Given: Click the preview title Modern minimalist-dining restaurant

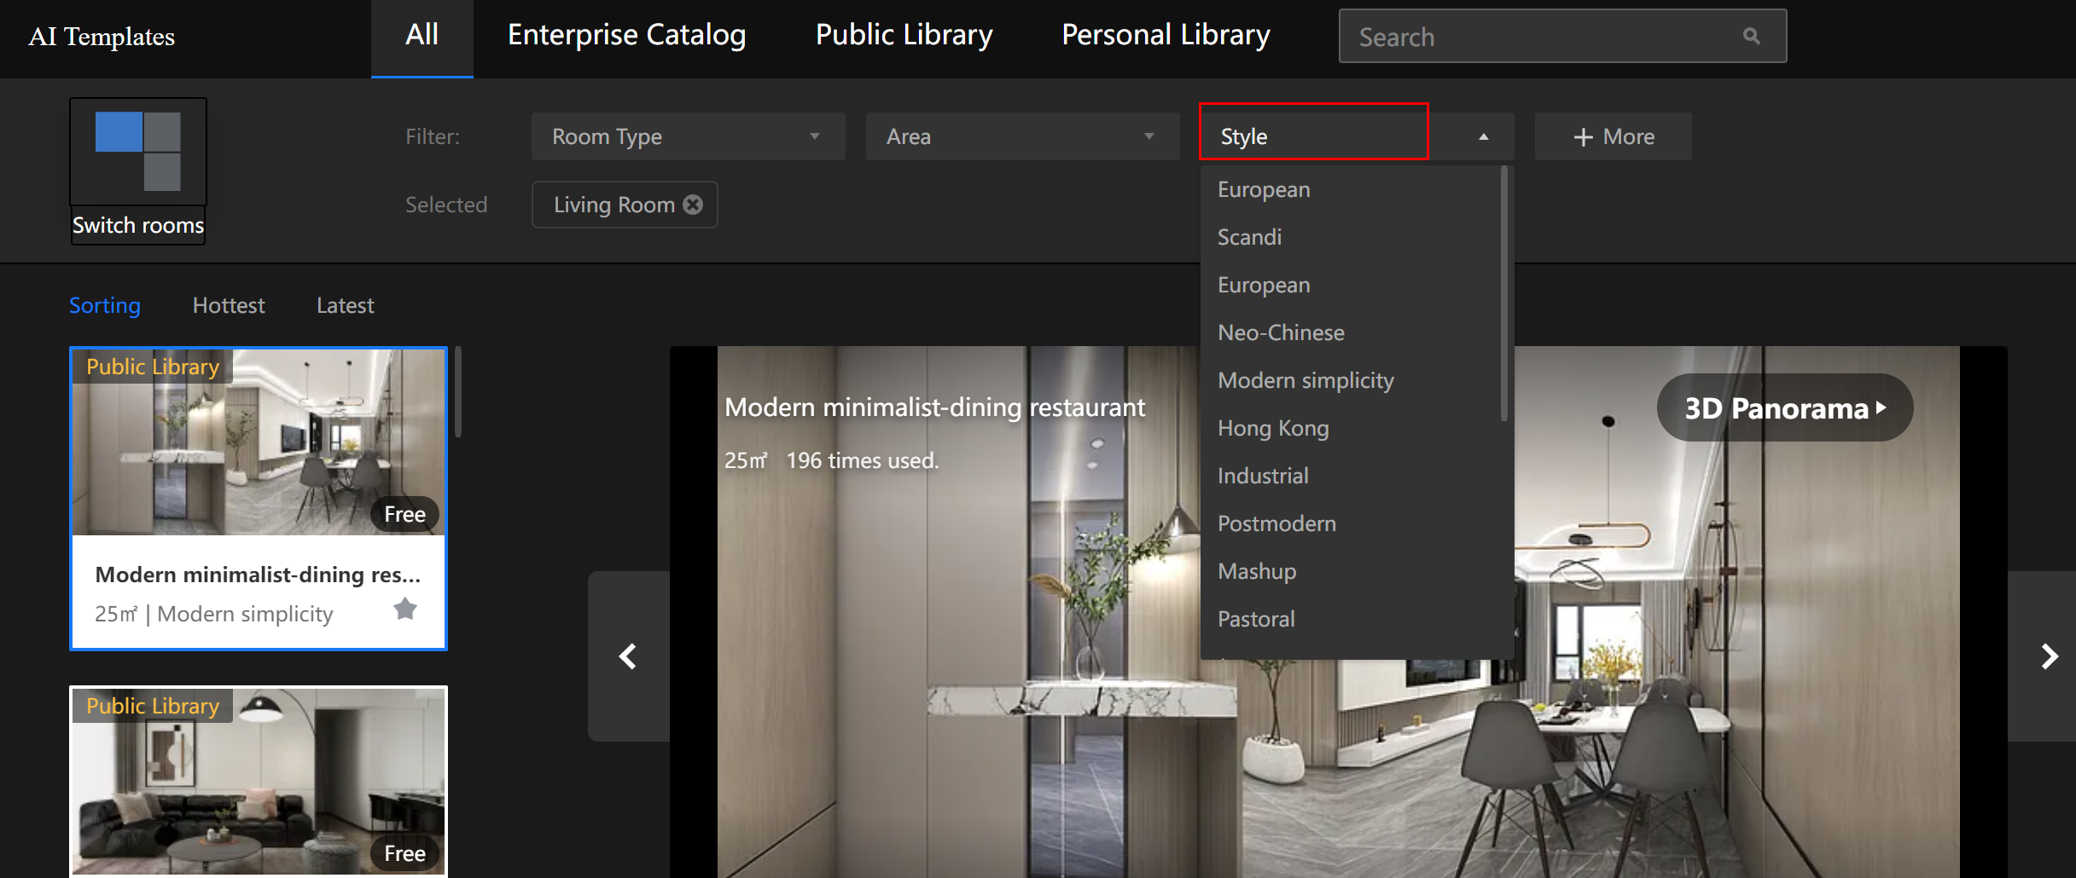Looking at the screenshot, I should (934, 407).
